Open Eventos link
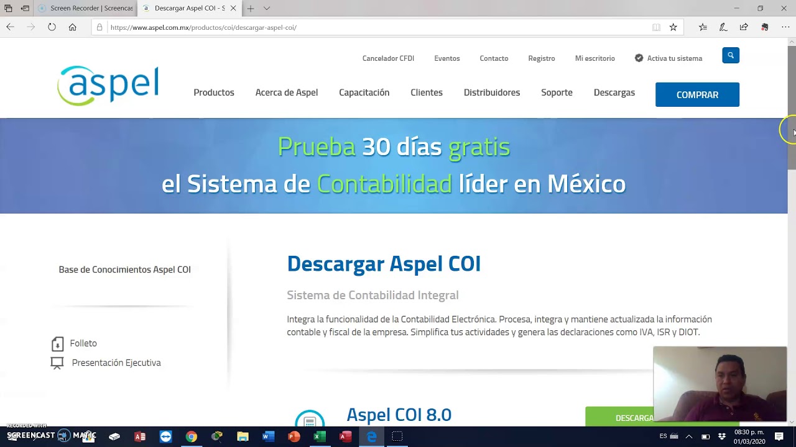Viewport: 796px width, 447px height. point(447,58)
